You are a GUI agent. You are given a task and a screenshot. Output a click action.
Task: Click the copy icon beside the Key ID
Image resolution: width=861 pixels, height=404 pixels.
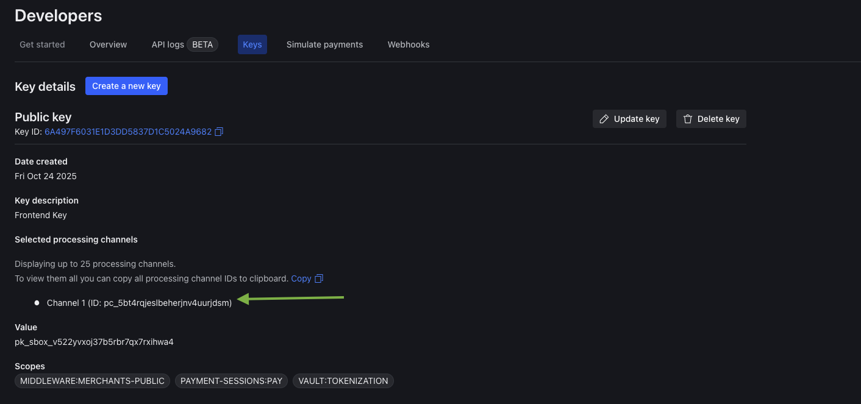pyautogui.click(x=219, y=132)
